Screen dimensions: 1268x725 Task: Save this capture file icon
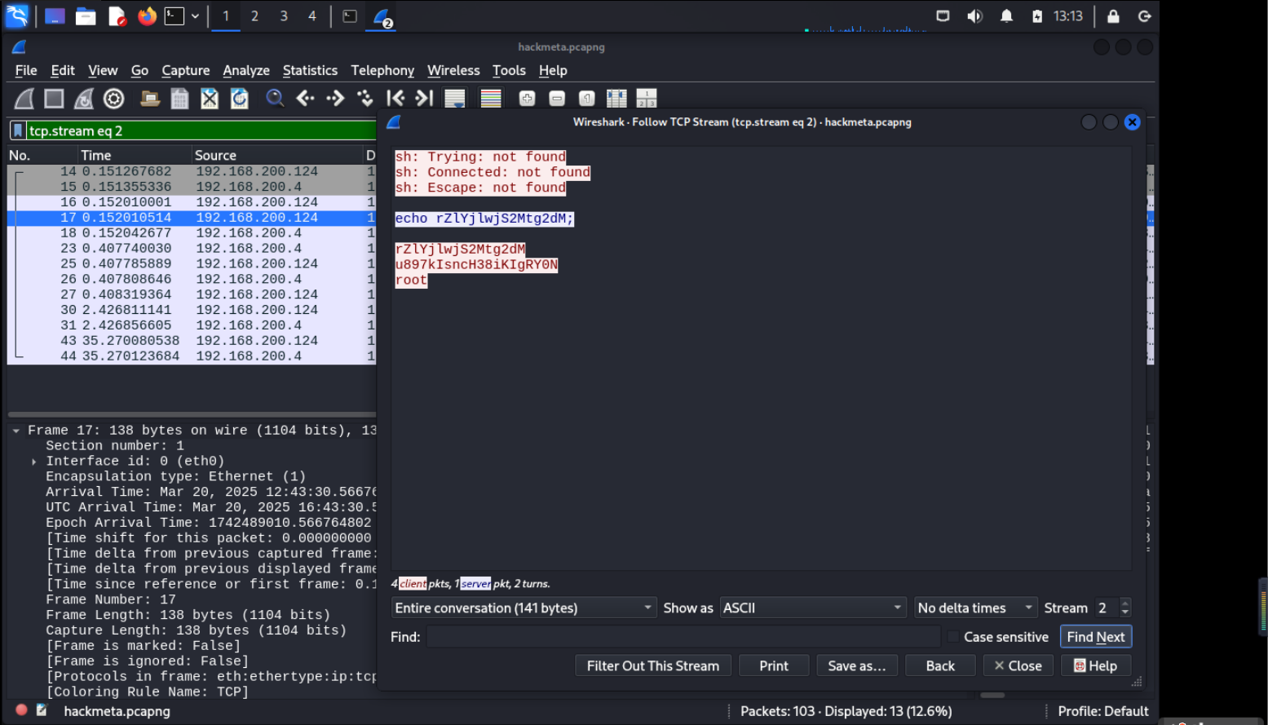click(179, 99)
